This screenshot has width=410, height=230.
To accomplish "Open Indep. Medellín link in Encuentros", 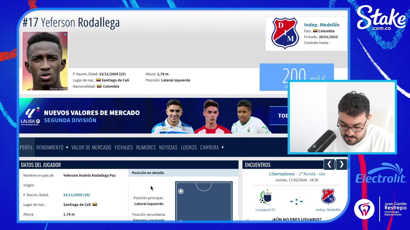I will pyautogui.click(x=328, y=210).
